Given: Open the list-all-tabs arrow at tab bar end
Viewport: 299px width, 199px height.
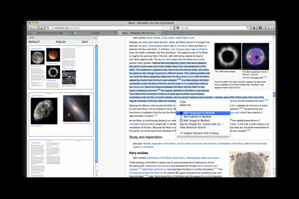Looking at the screenshot, I should [x=273, y=33].
